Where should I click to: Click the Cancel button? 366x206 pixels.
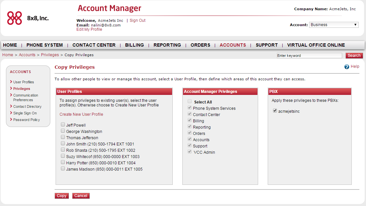tap(81, 196)
